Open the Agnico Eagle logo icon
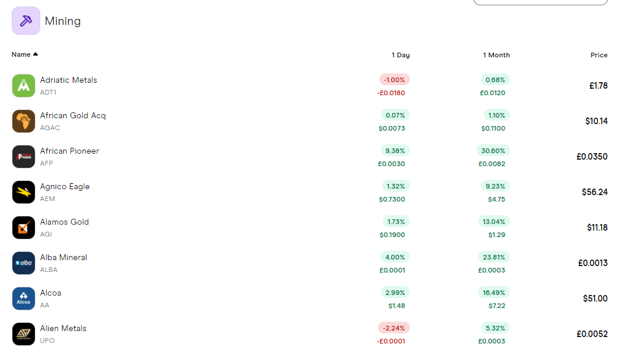 coord(24,192)
